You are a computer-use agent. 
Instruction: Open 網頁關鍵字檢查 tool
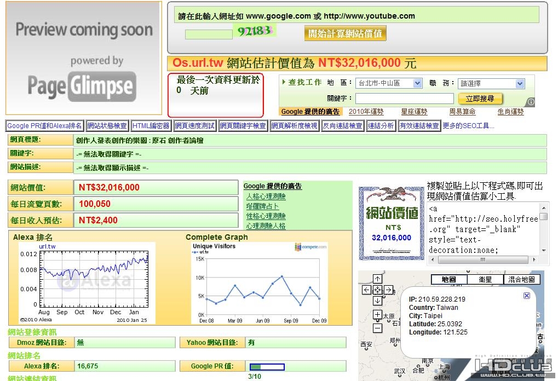243,126
